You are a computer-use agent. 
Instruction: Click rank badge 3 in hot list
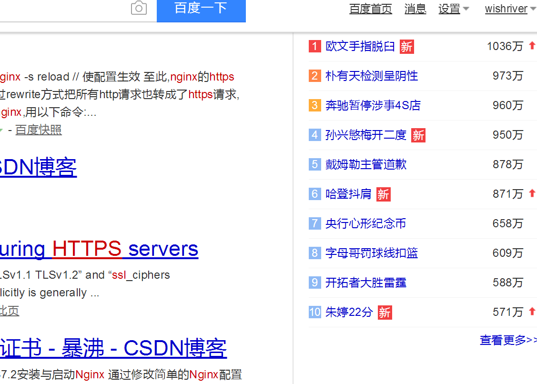click(315, 105)
